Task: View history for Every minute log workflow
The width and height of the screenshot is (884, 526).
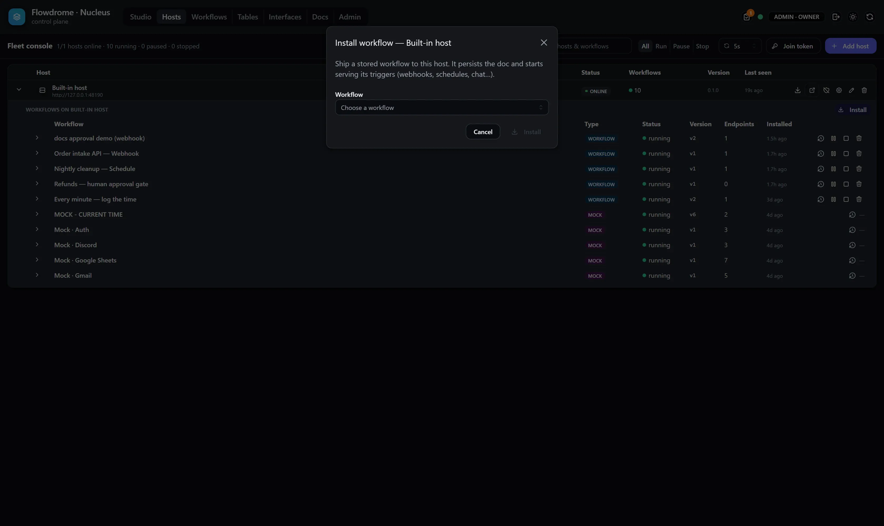Action: (821, 199)
